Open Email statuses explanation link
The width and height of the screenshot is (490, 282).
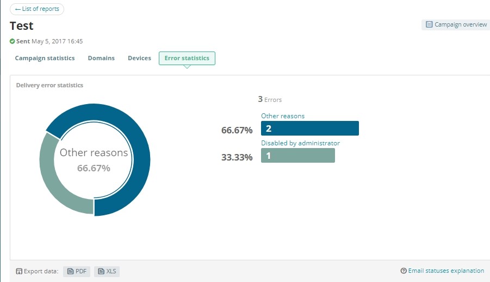coord(446,271)
